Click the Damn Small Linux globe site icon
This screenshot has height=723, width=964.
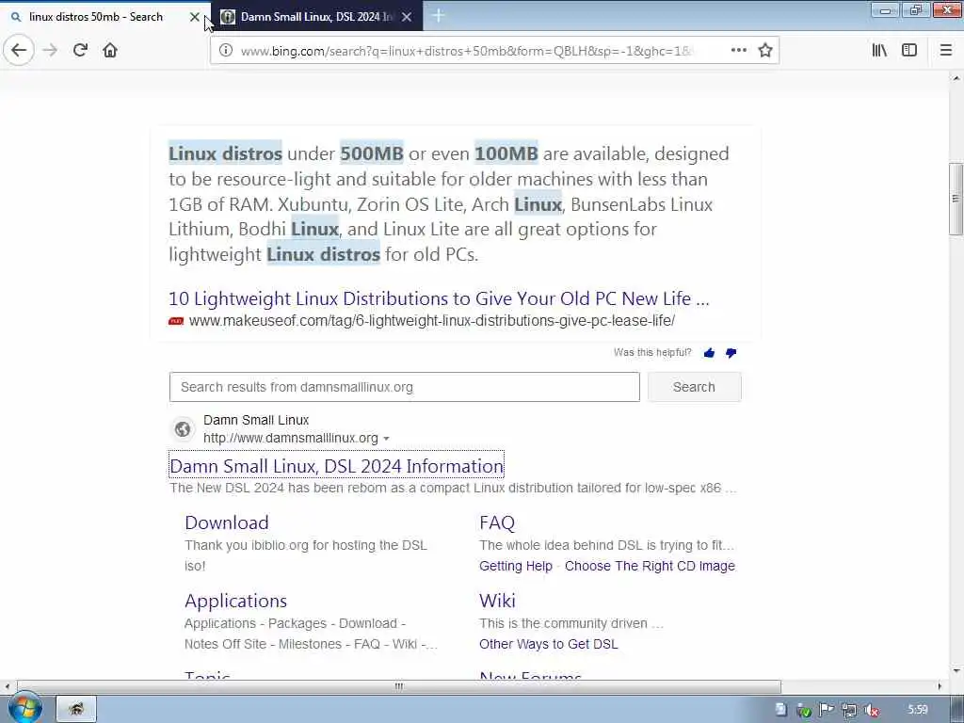click(x=182, y=429)
